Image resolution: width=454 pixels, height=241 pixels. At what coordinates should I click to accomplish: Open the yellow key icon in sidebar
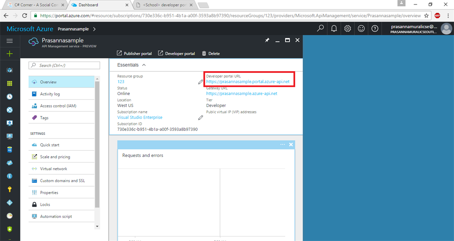click(x=10, y=189)
